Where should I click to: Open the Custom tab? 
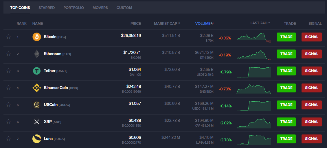(124, 8)
